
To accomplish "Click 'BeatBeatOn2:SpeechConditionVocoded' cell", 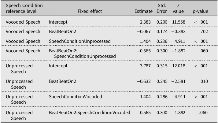I will (89, 112).
